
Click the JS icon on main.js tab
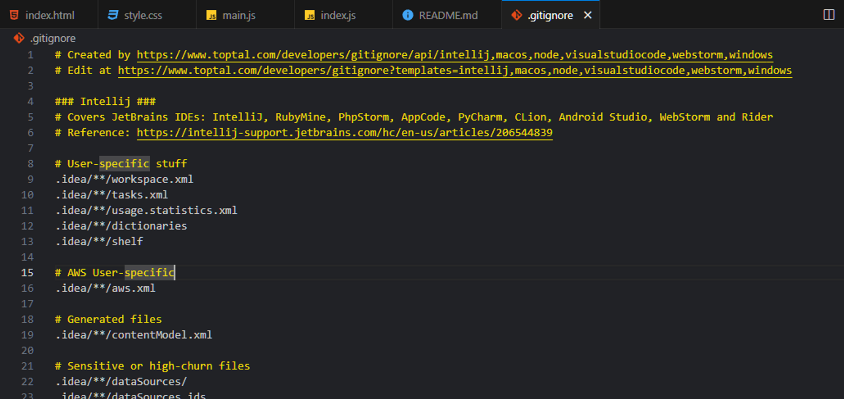(211, 16)
